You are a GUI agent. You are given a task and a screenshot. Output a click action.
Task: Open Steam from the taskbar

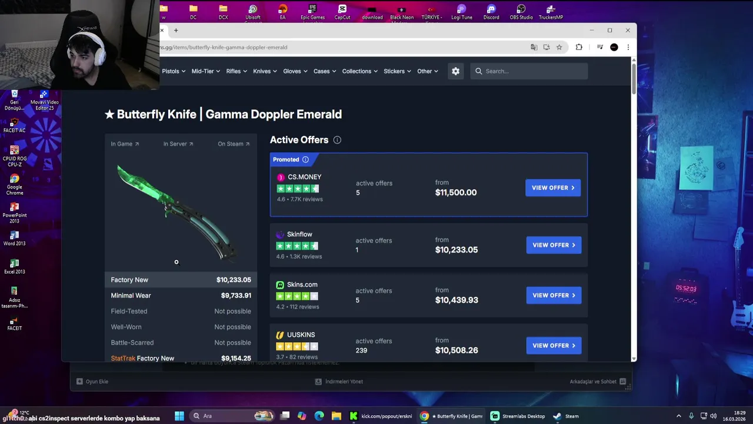(565, 416)
